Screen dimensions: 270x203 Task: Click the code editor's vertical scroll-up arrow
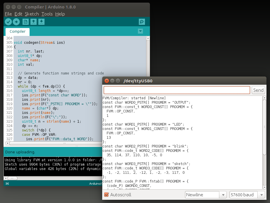[148, 38]
